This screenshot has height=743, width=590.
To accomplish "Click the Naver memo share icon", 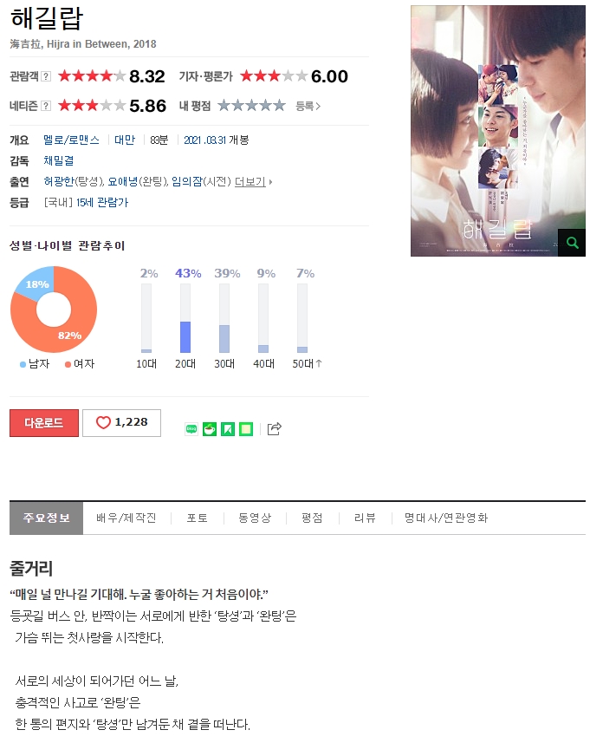I will (x=246, y=429).
